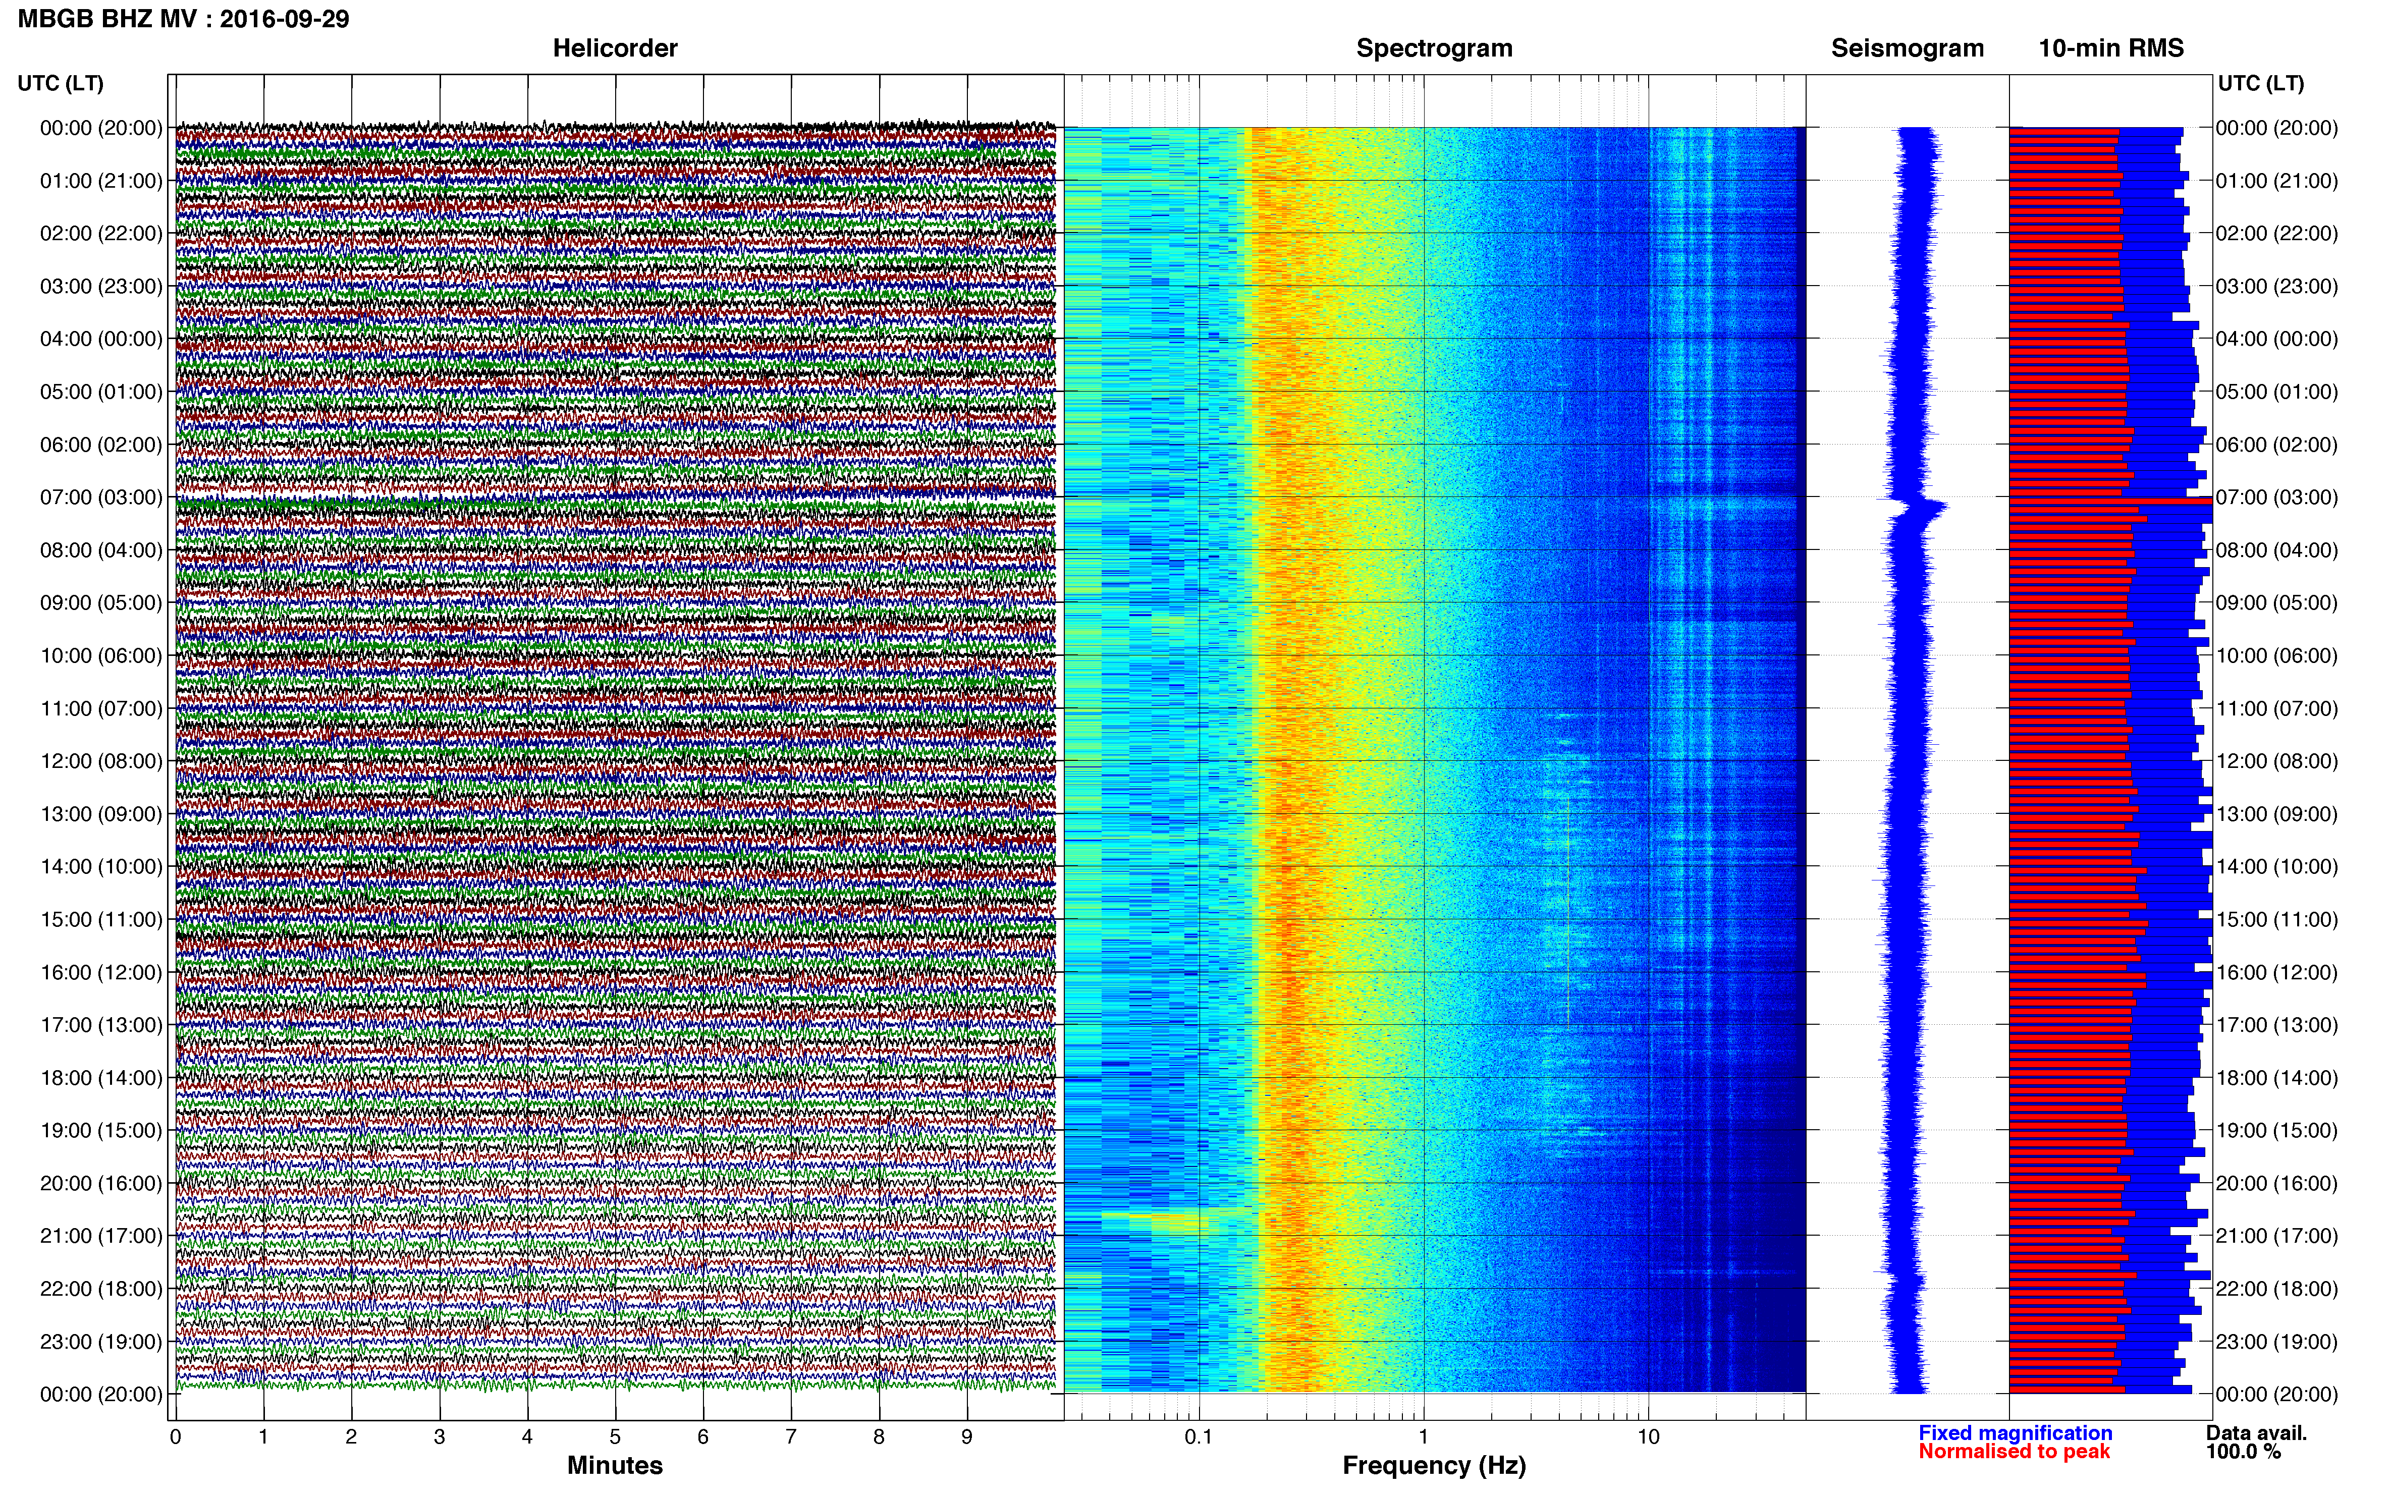
Task: Select the Helicorder panel heading
Action: tap(615, 48)
